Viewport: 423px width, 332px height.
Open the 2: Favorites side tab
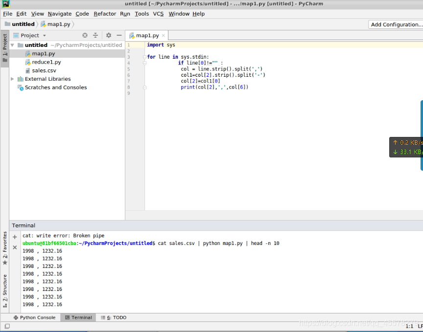[5, 248]
